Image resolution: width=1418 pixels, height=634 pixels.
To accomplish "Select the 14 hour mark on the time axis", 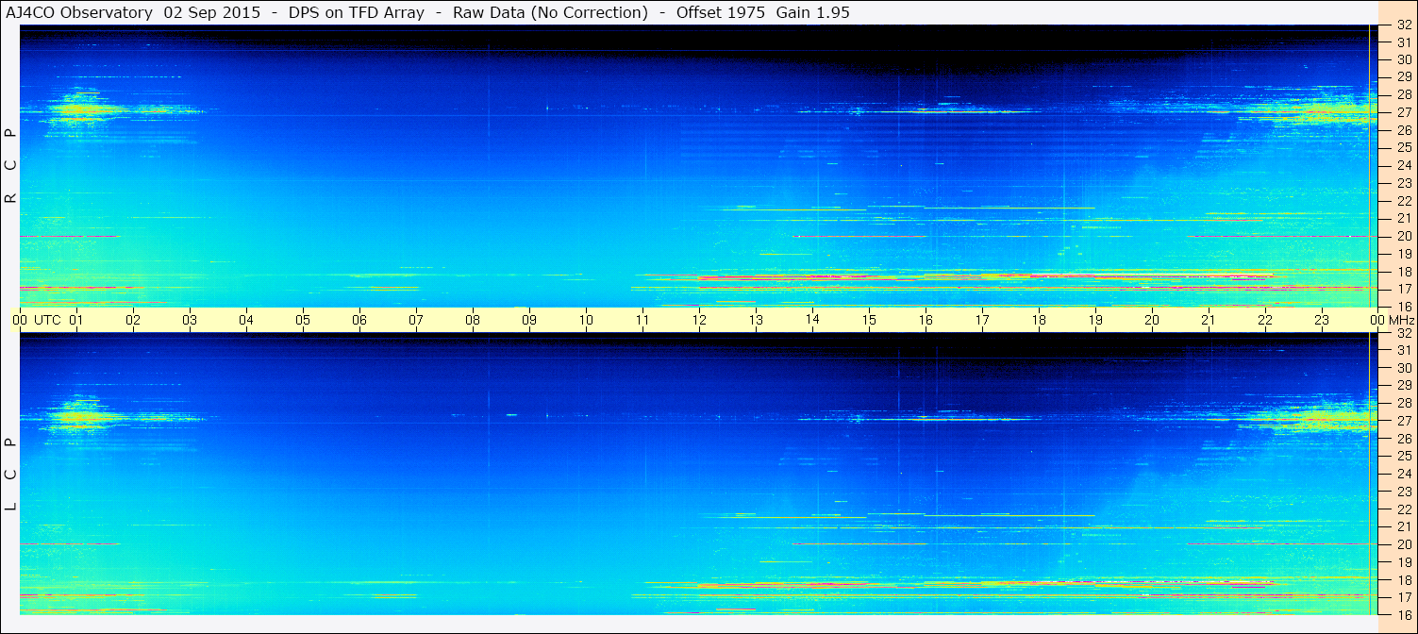I will coord(812,319).
